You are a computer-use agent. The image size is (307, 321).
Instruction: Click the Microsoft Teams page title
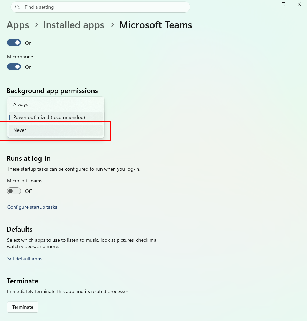[x=156, y=25]
